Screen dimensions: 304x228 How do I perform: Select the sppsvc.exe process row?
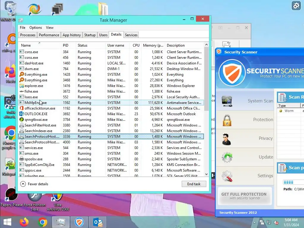[x=111, y=170]
